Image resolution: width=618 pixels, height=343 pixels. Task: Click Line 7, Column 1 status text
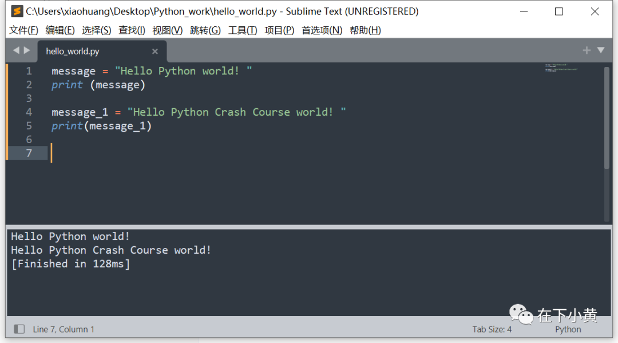click(x=64, y=329)
